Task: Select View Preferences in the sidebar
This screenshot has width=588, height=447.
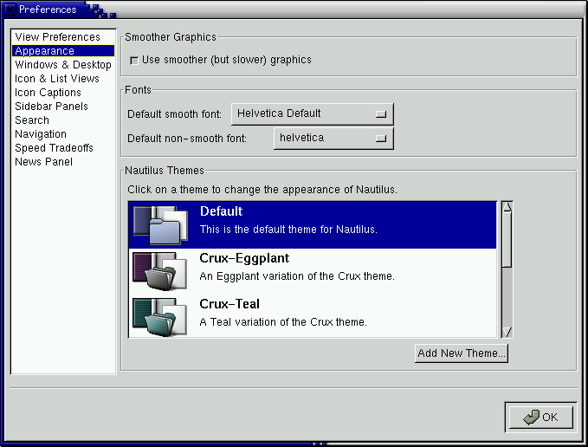Action: pos(57,37)
